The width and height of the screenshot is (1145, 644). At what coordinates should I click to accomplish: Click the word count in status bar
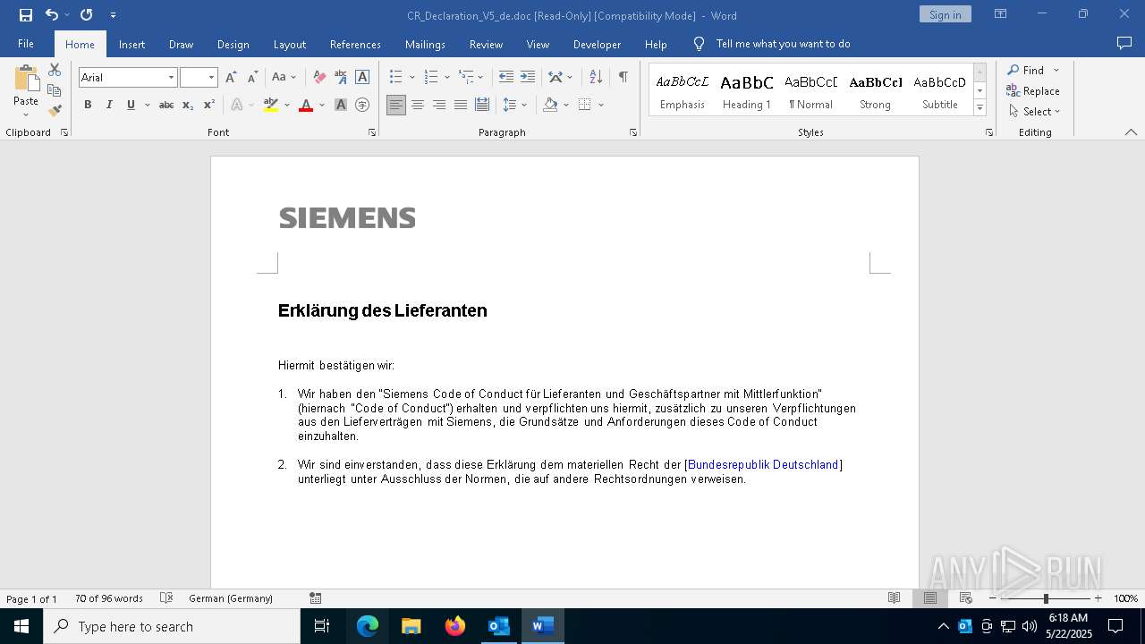pyautogui.click(x=109, y=598)
